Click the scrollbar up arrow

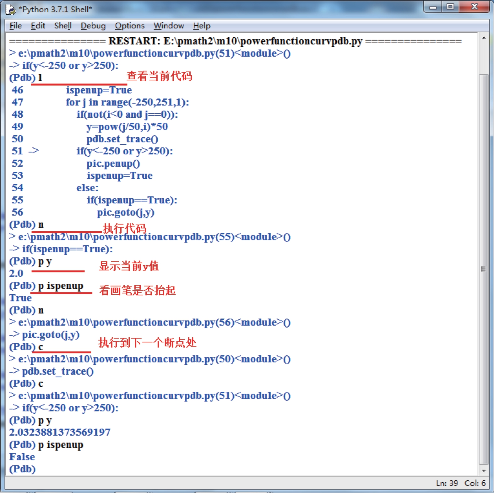[484, 38]
